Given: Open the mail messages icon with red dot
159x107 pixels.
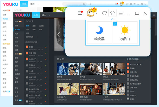Looking at the screenshot, I should 80,13.
